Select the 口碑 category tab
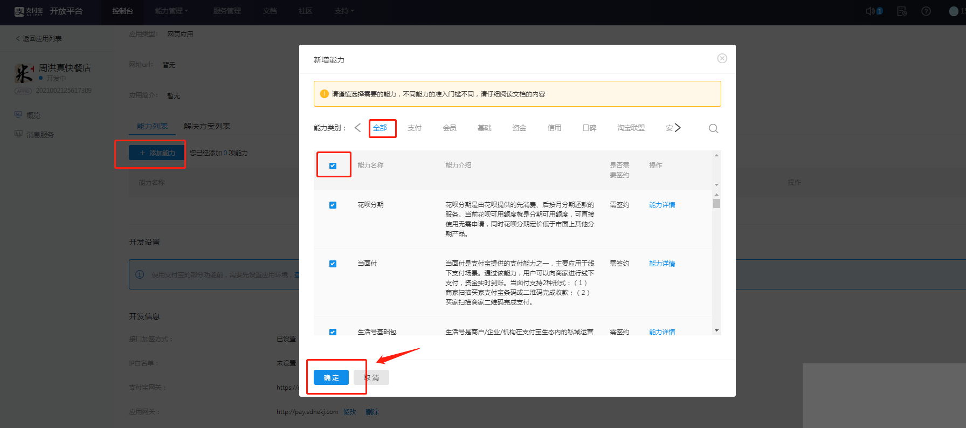Viewport: 966px width, 428px height. [590, 128]
